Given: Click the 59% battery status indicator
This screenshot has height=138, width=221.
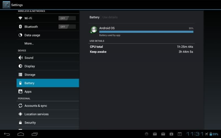Looking at the screenshot, I should (x=214, y=134).
